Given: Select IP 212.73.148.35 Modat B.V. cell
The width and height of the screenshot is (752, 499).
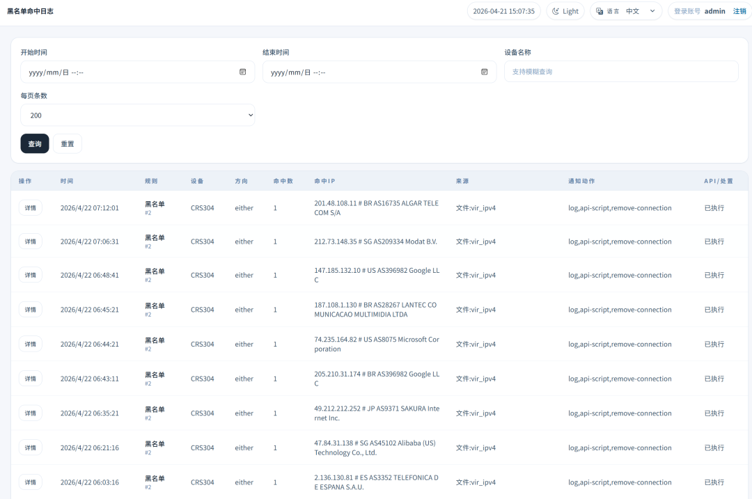Looking at the screenshot, I should click(x=375, y=241).
